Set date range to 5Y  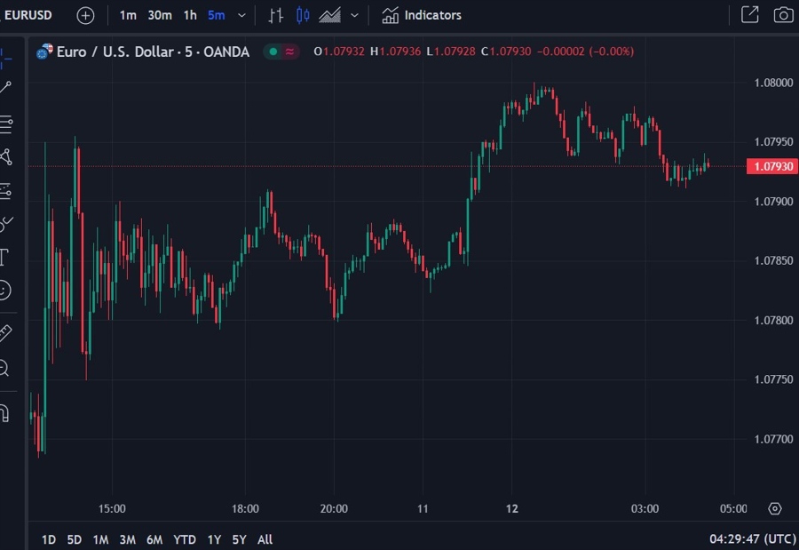click(239, 539)
